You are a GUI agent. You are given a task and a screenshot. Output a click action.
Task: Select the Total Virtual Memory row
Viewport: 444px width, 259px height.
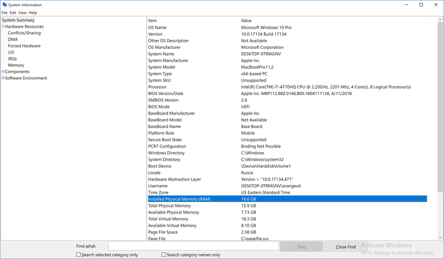click(x=287, y=219)
